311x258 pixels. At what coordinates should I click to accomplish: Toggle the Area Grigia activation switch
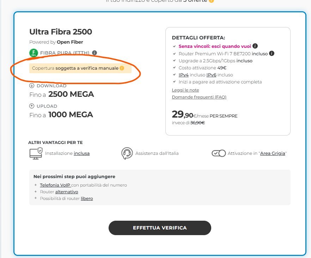[x=218, y=153]
